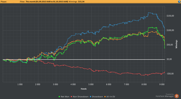This screenshot has height=99, width=181.
Task: Click the This month date range text
Action: click(x=47, y=2)
